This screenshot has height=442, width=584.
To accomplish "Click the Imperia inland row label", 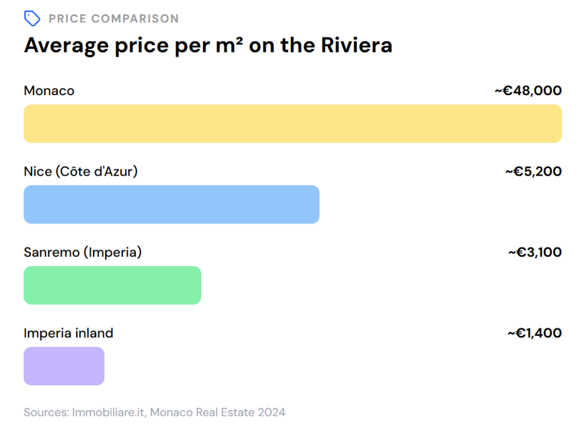I will (68, 333).
